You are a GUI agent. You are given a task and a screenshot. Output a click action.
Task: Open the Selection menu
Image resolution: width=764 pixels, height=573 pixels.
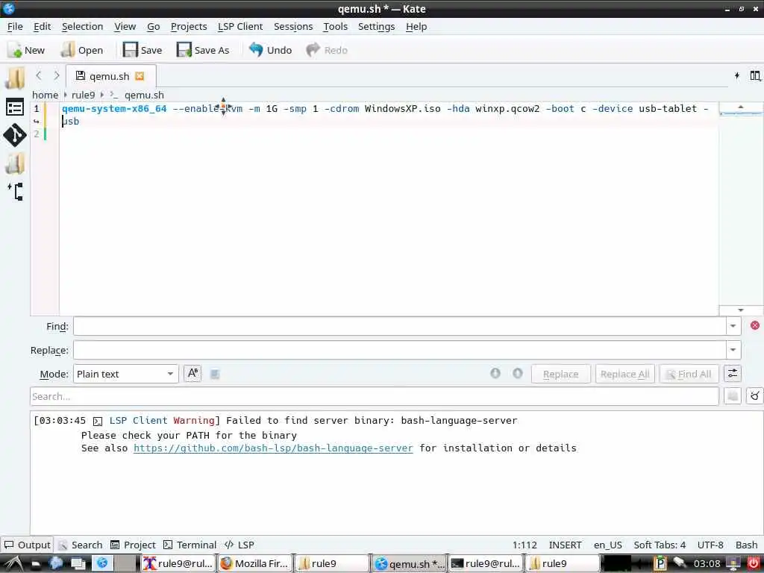point(82,26)
